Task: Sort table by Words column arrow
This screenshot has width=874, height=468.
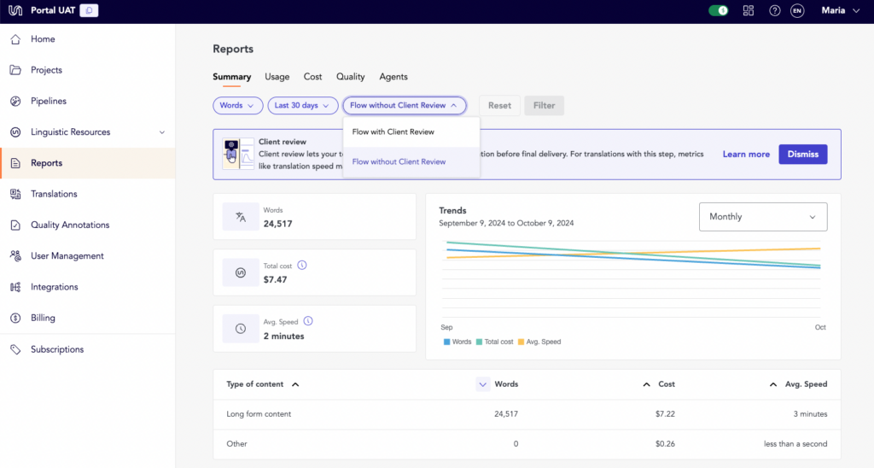Action: 483,384
